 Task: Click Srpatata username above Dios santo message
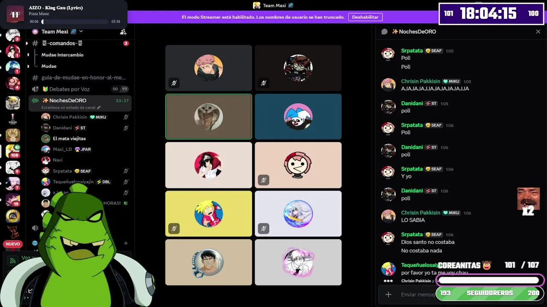(412, 235)
